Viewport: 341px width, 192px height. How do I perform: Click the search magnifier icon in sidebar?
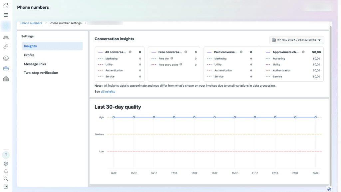(x=6, y=179)
